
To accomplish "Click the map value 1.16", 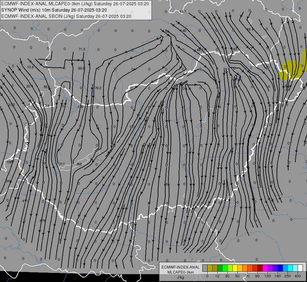I will tap(218, 107).
